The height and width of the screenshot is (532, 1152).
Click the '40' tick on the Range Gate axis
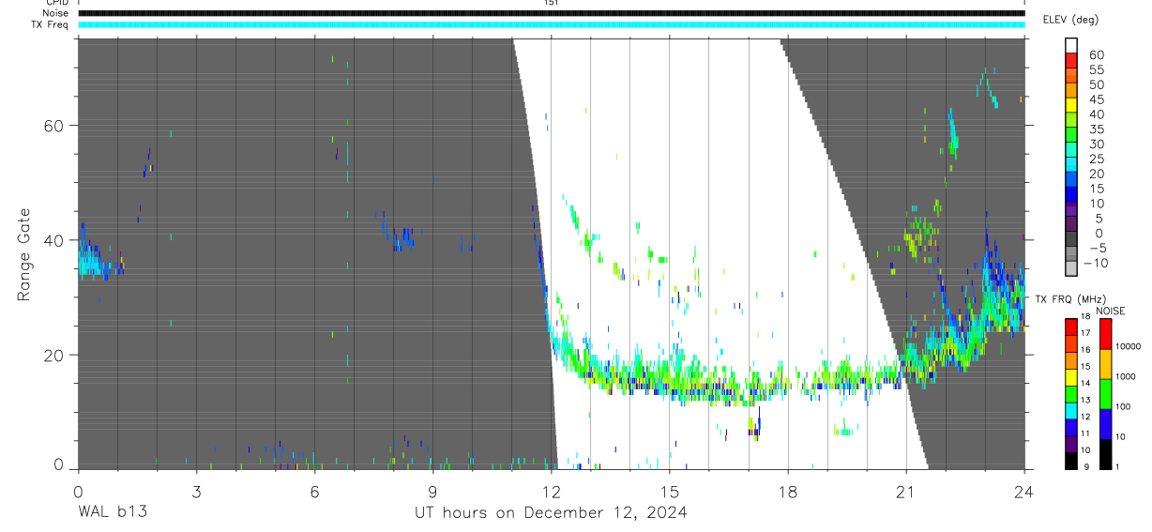click(56, 240)
